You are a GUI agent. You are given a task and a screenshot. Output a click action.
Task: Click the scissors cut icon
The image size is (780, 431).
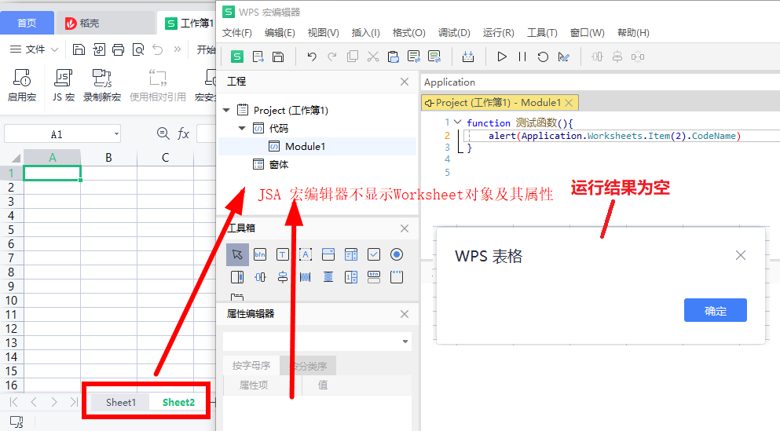(x=373, y=57)
